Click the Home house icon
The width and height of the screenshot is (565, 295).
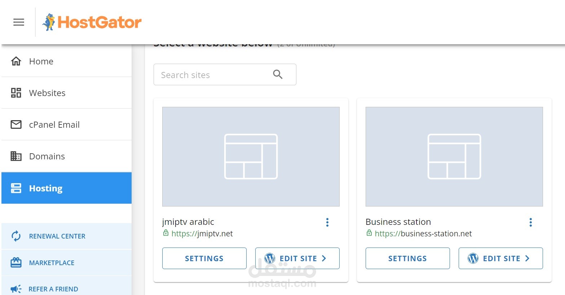pos(16,61)
